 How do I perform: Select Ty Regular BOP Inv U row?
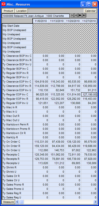17,78
